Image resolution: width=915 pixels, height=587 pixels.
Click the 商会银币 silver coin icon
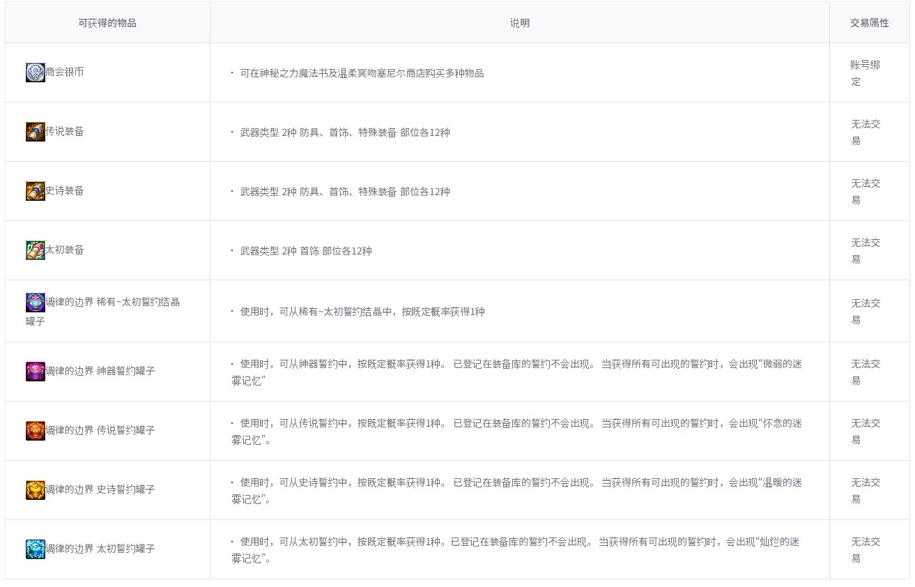click(36, 73)
